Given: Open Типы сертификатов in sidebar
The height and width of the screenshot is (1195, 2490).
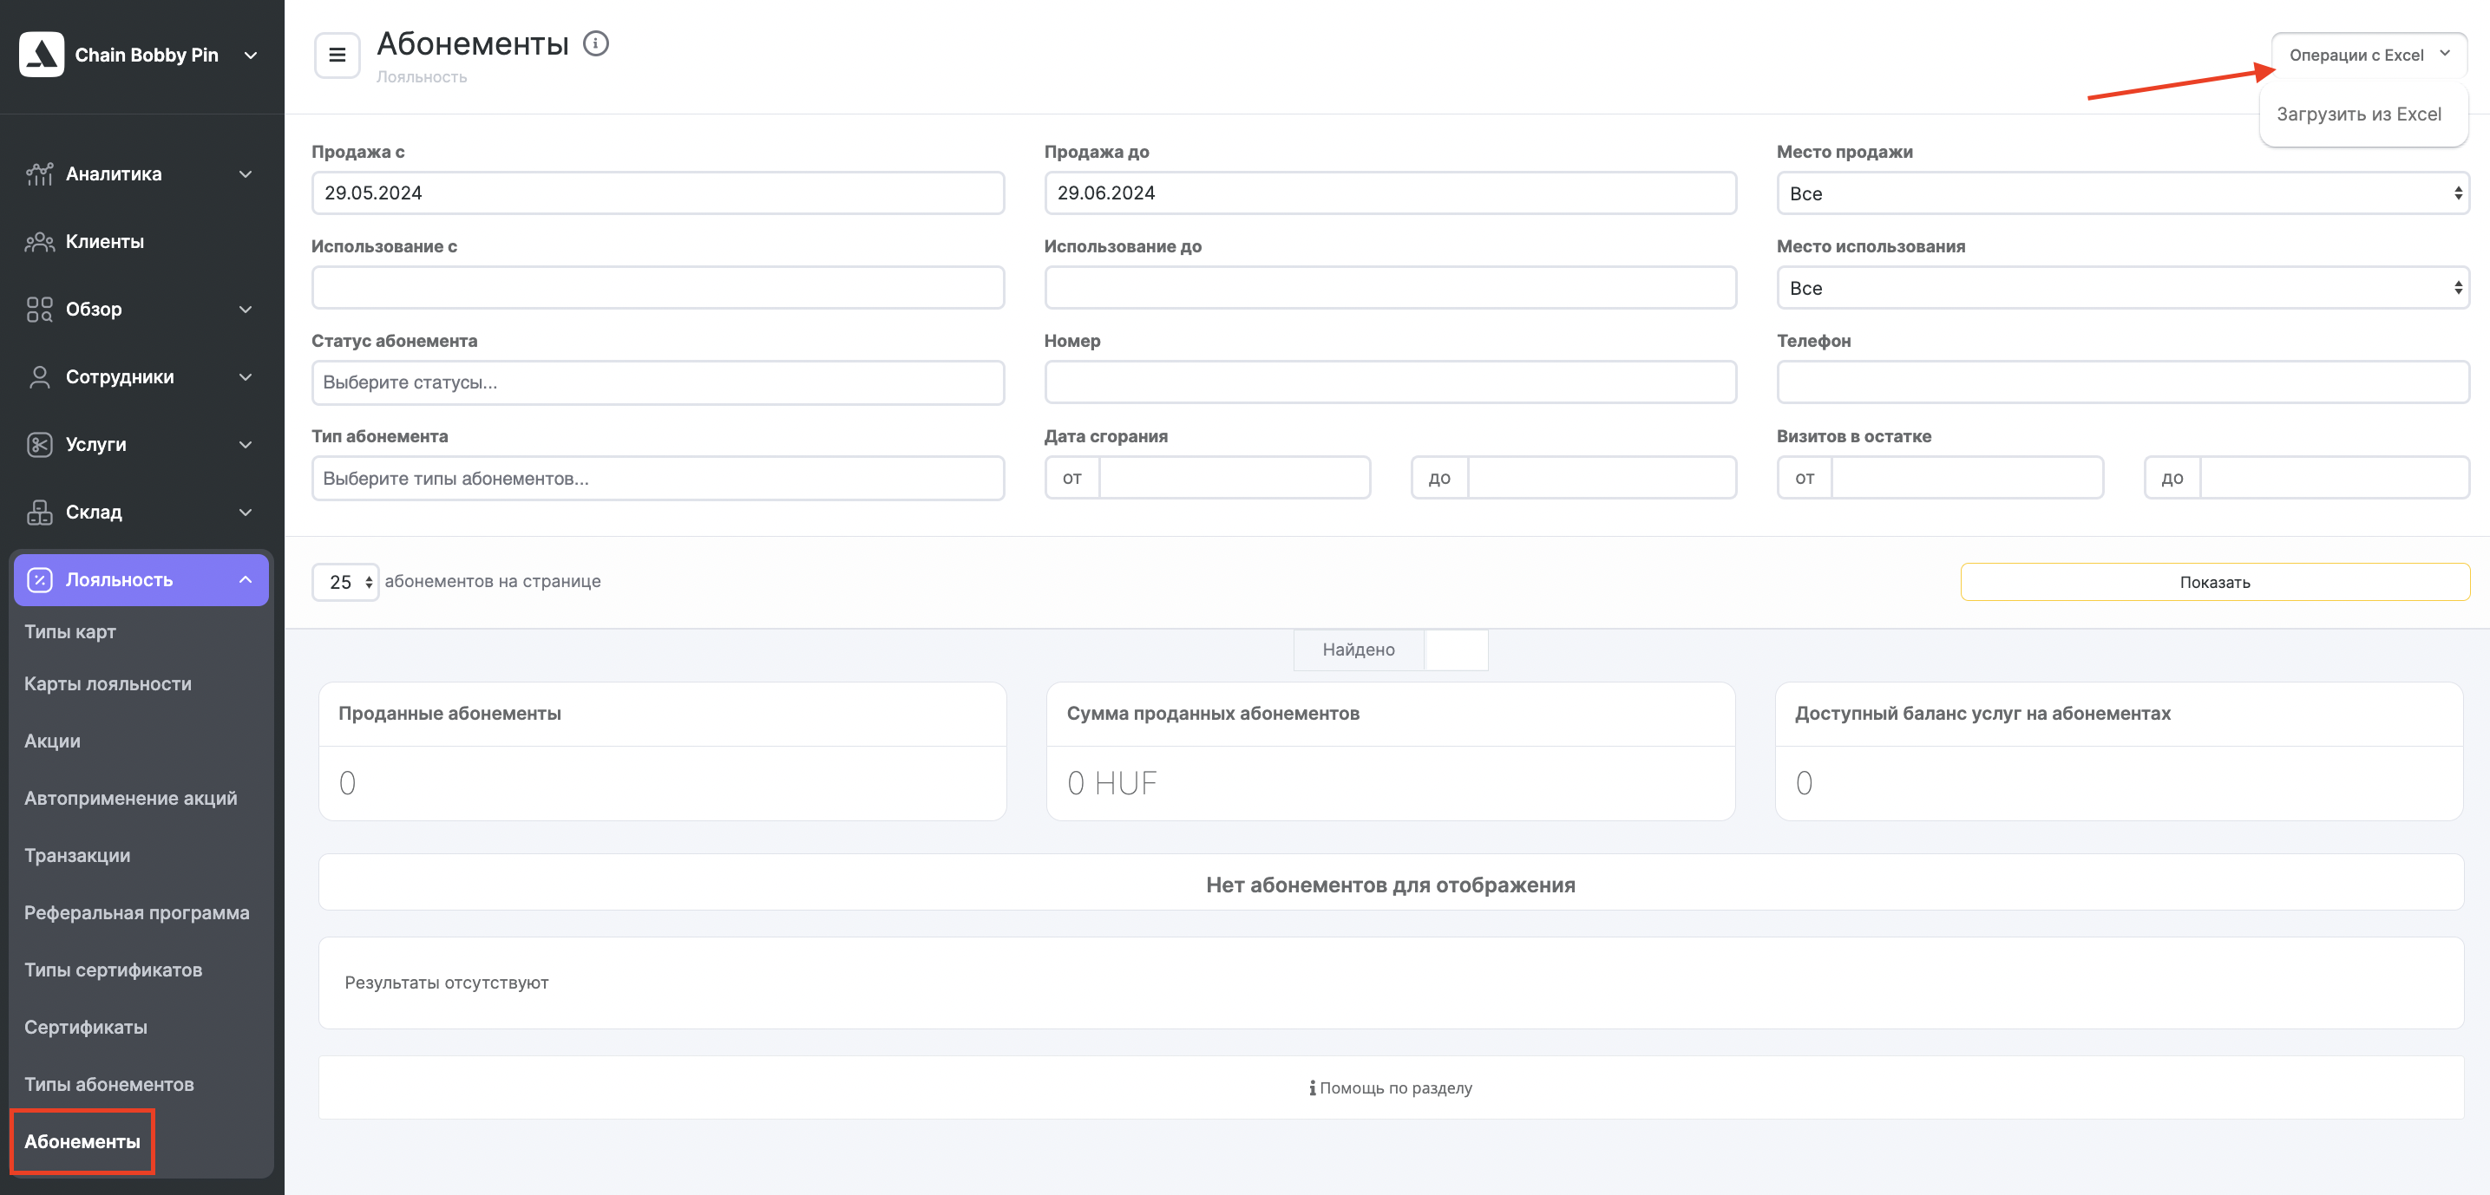Looking at the screenshot, I should pos(113,970).
